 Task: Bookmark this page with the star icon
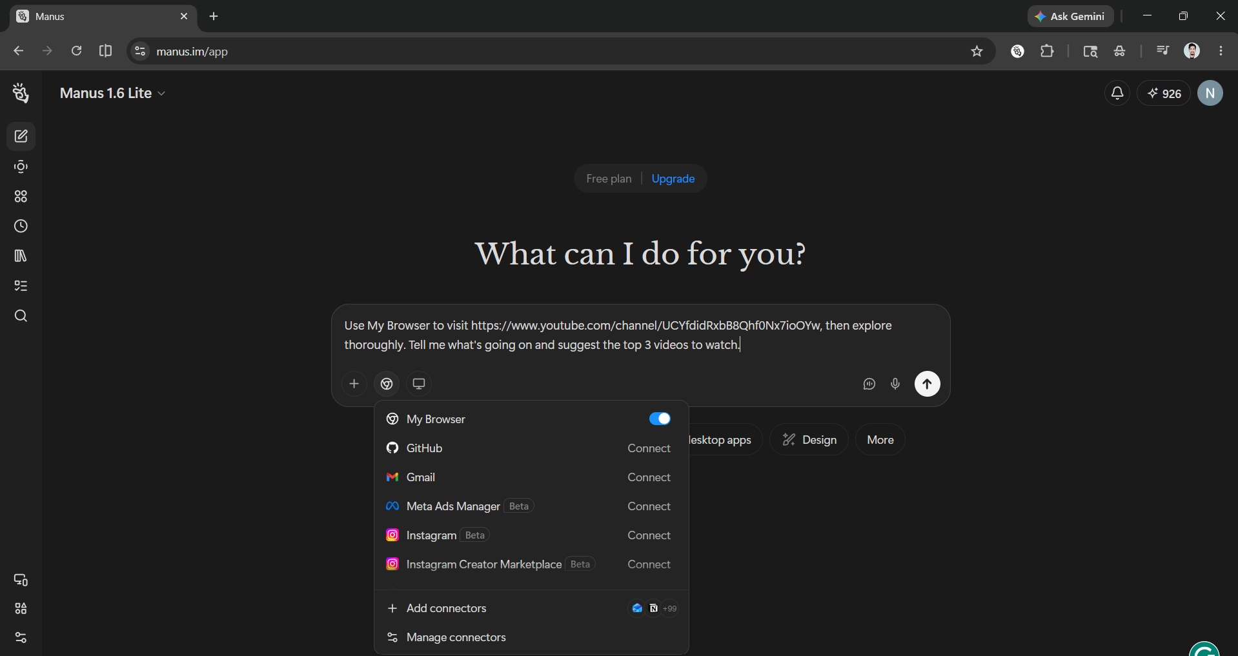click(x=977, y=51)
